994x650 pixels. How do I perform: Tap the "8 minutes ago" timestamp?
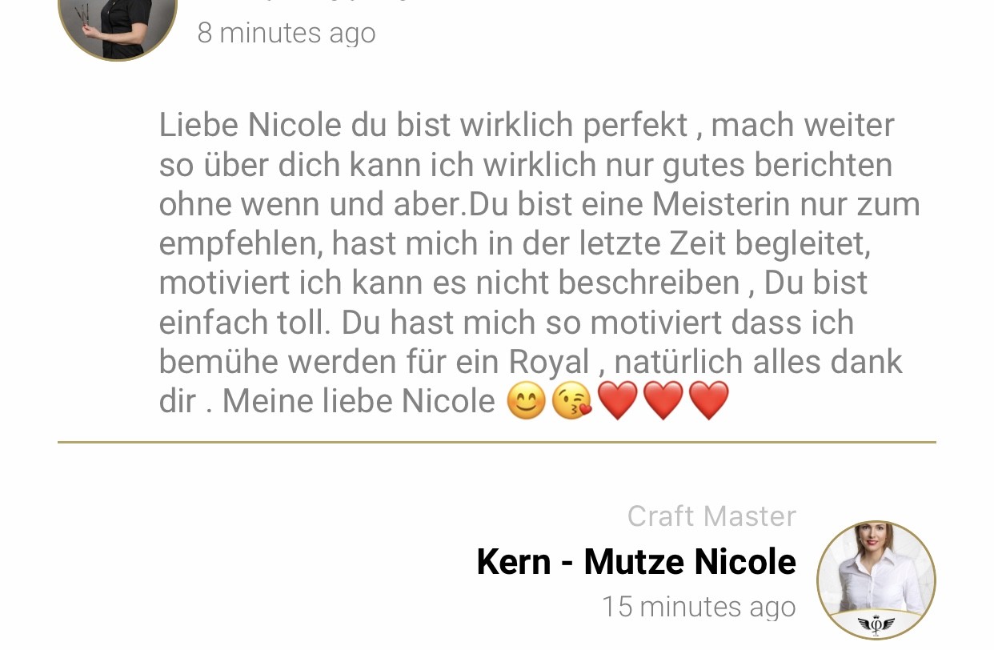pos(287,34)
